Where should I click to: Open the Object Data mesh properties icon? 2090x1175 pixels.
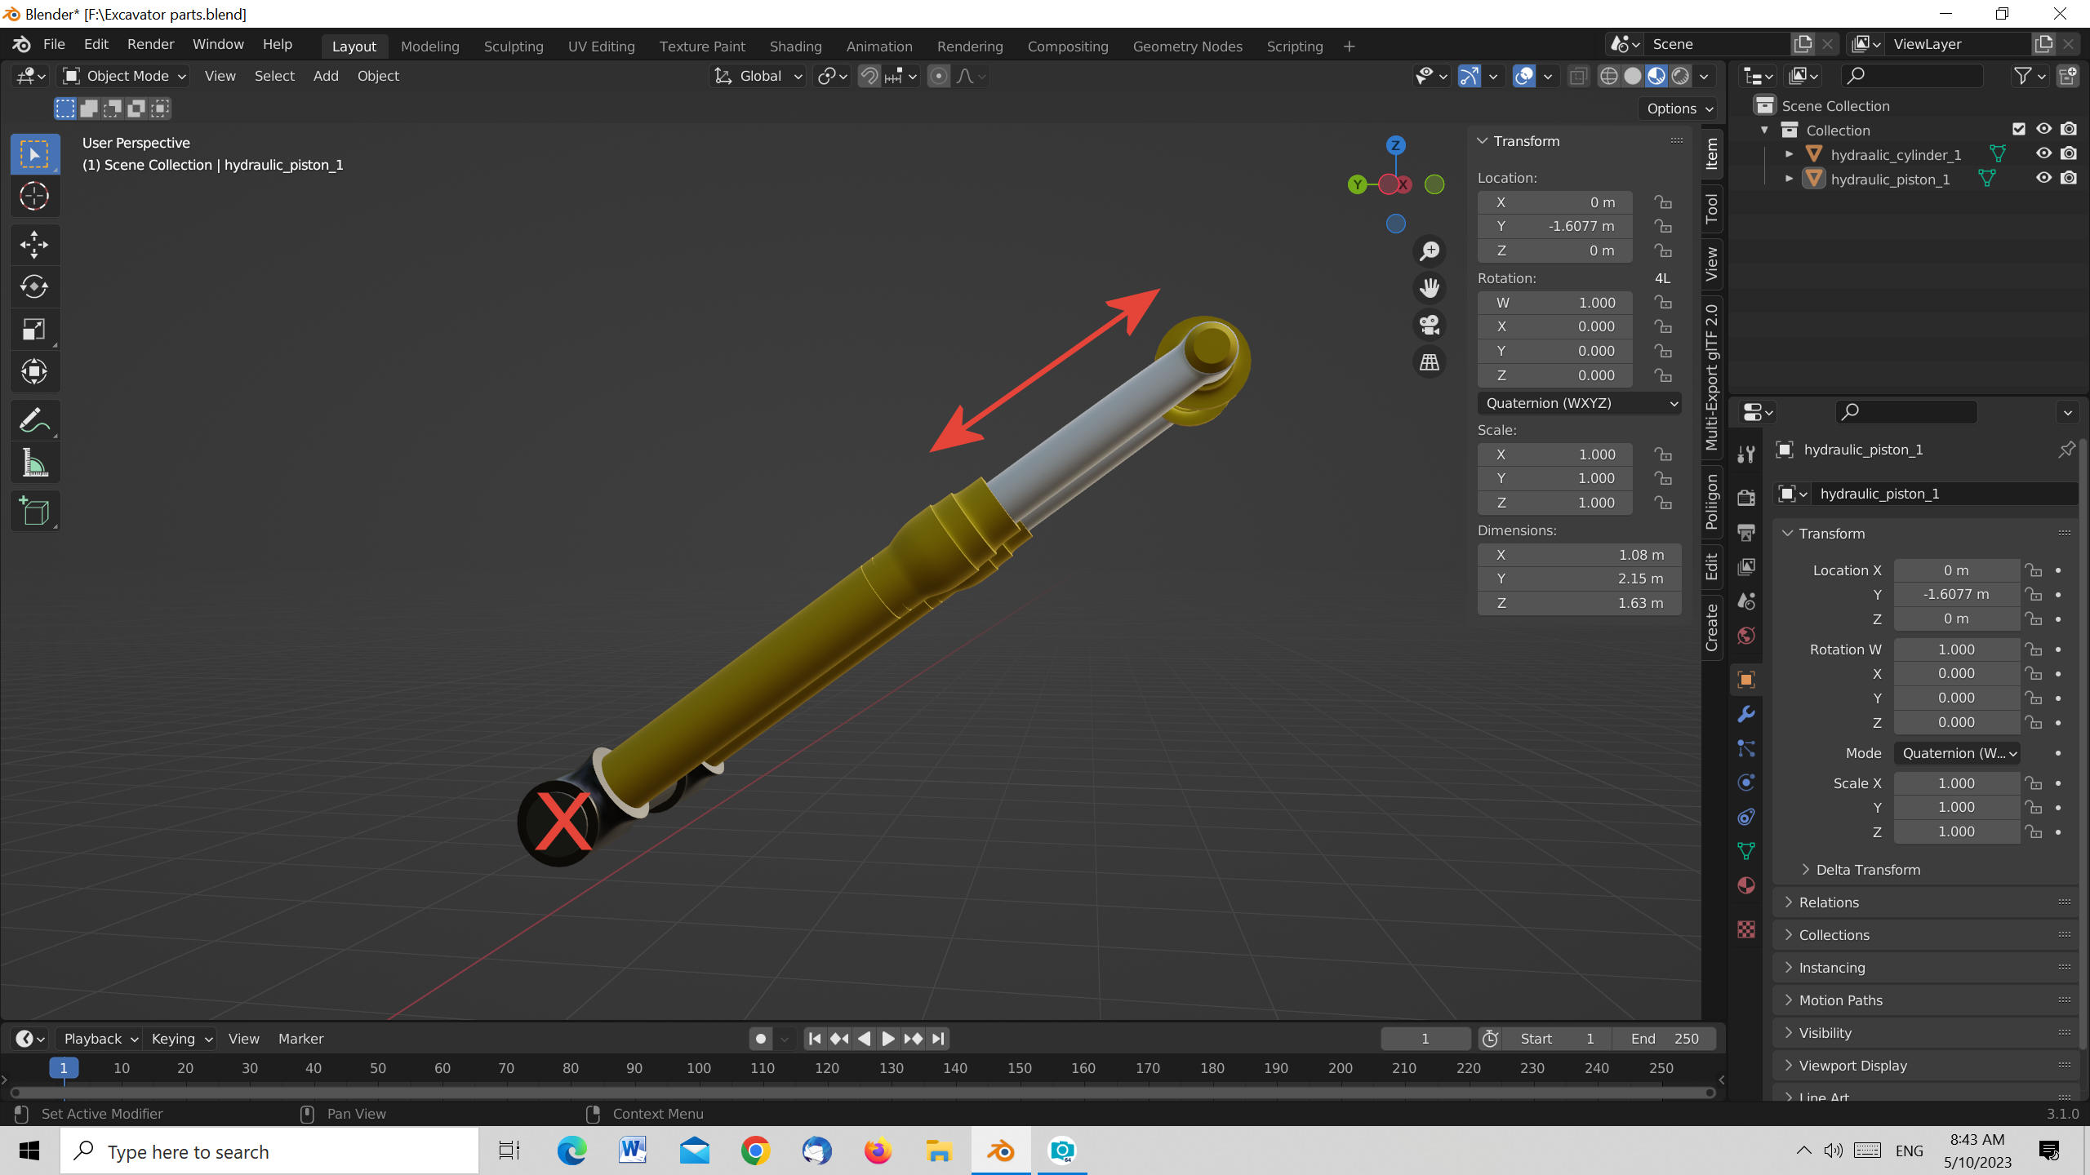coord(1746,851)
